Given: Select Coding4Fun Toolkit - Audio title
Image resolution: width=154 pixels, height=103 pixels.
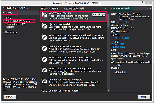Looking at the screenshot, I should click(x=63, y=91).
